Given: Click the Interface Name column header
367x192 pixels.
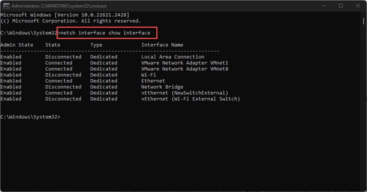Looking at the screenshot, I should [x=162, y=45].
